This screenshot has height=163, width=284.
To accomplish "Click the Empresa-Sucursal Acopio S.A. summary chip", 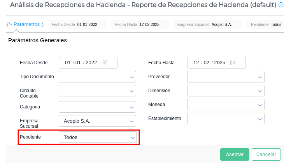I will pos(207,24).
